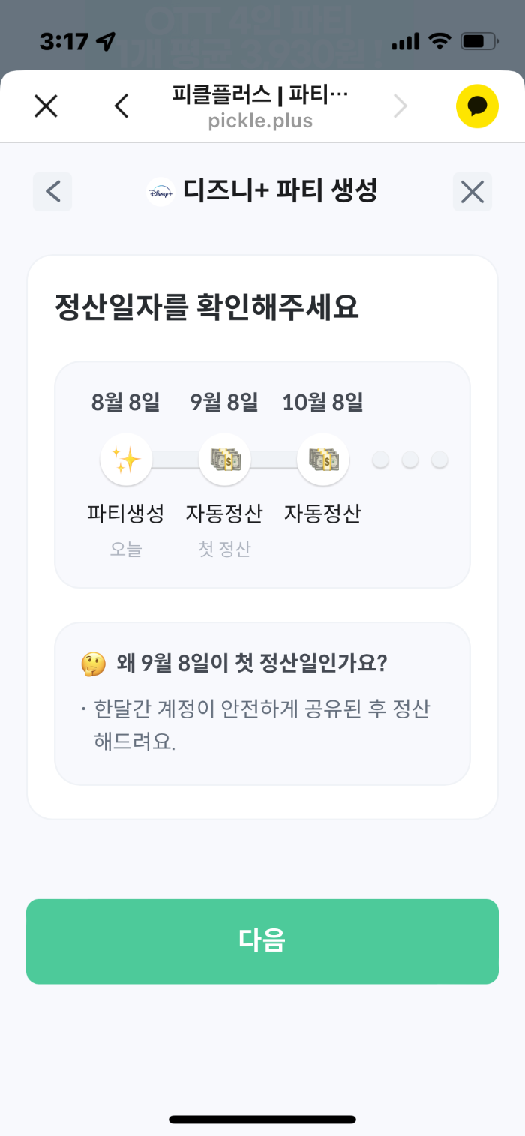Tap the sparkle 파티생성 icon on the timeline

tap(126, 458)
